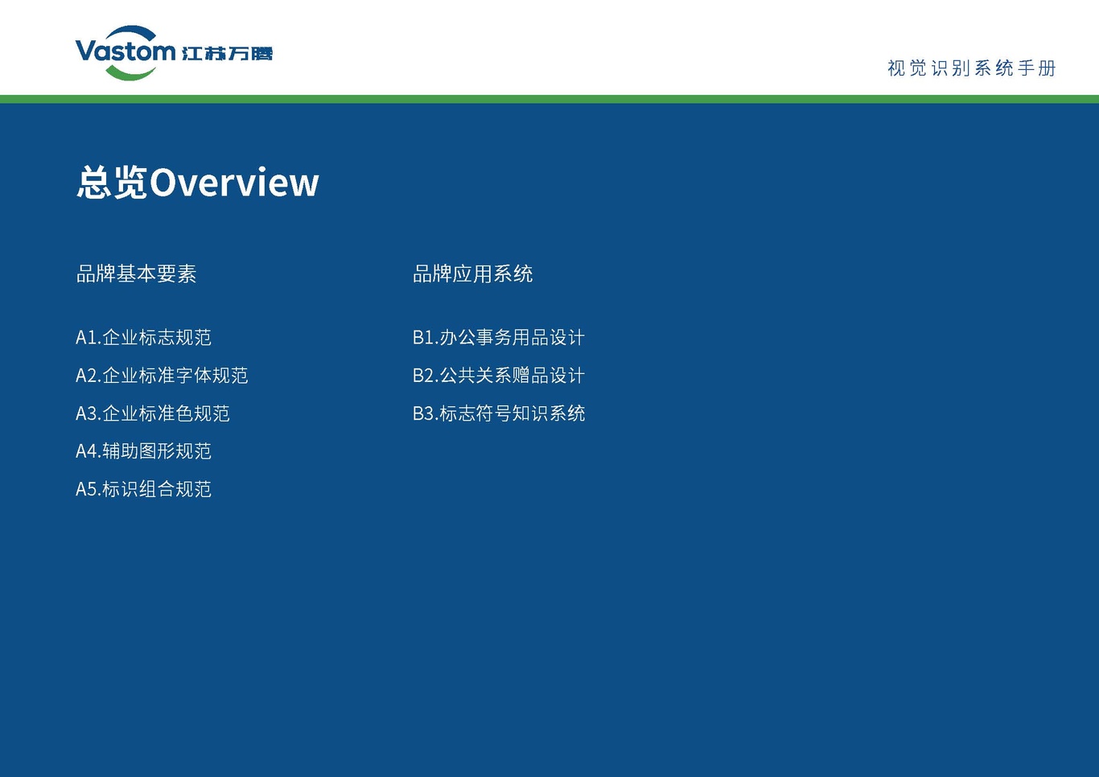
Task: Open B3.标志符号知识系统 entry
Action: [499, 413]
